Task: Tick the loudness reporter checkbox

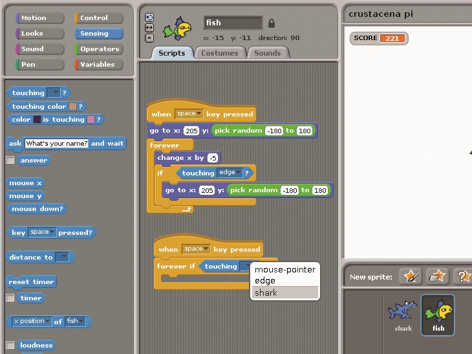Action: (x=10, y=345)
